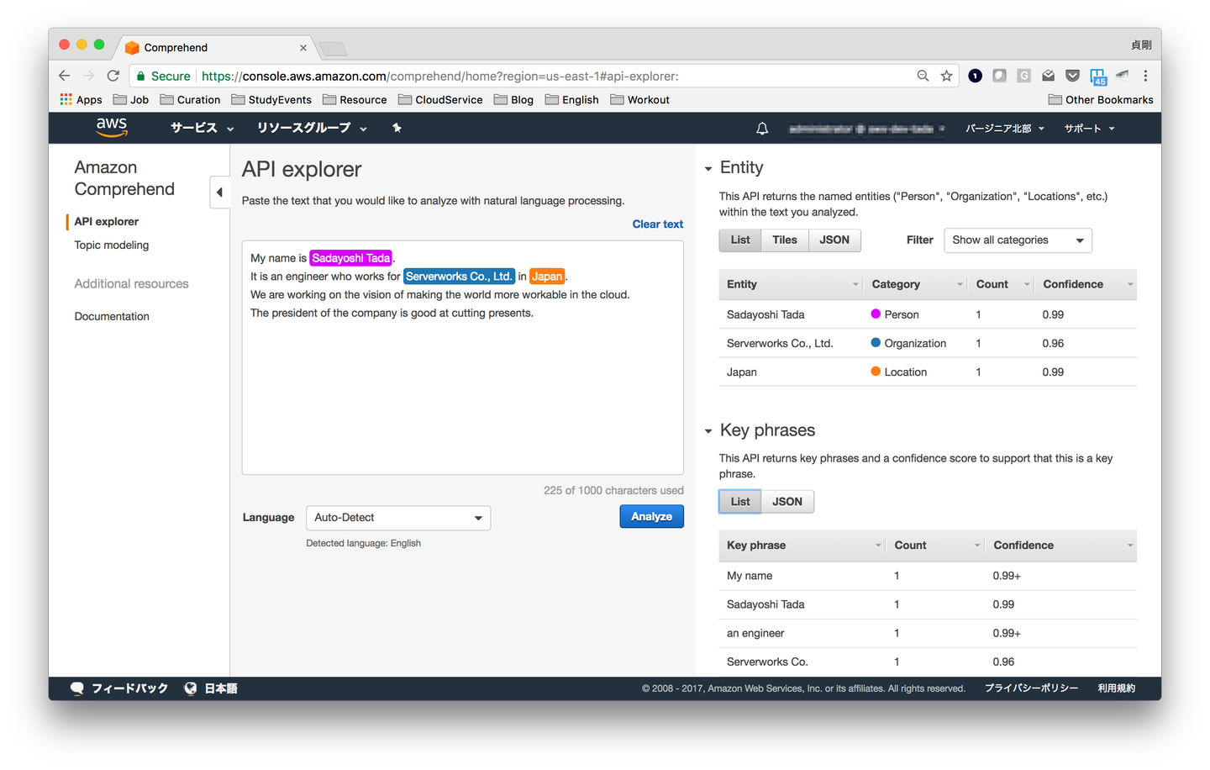Open the リソースグループ dropdown menu
1210x770 pixels.
click(x=313, y=128)
